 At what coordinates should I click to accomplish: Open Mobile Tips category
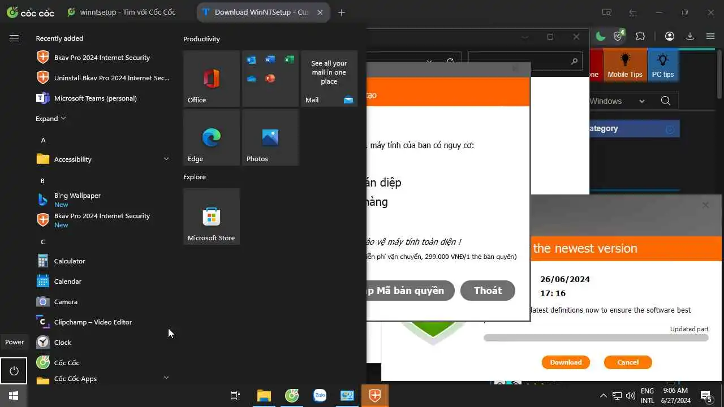click(625, 65)
